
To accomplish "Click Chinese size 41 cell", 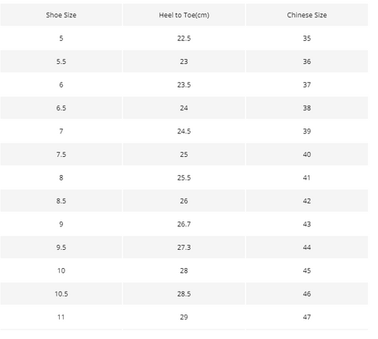I will 307,177.
